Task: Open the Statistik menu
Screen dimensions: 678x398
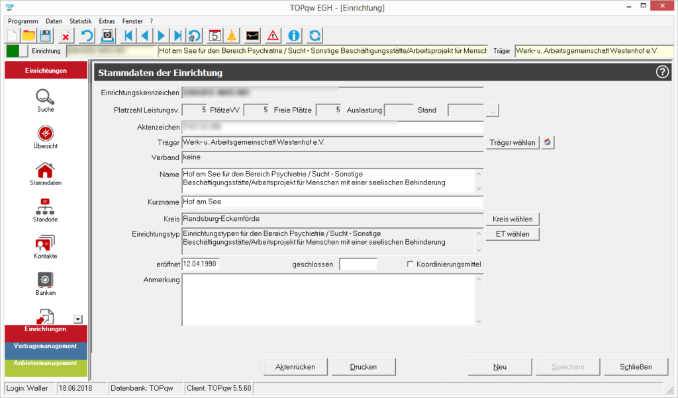Action: click(80, 21)
